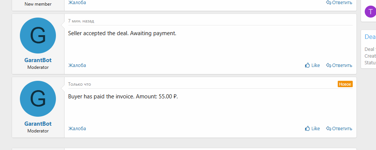
Task: Click the "Только что" timestamp
Action: [x=80, y=84]
